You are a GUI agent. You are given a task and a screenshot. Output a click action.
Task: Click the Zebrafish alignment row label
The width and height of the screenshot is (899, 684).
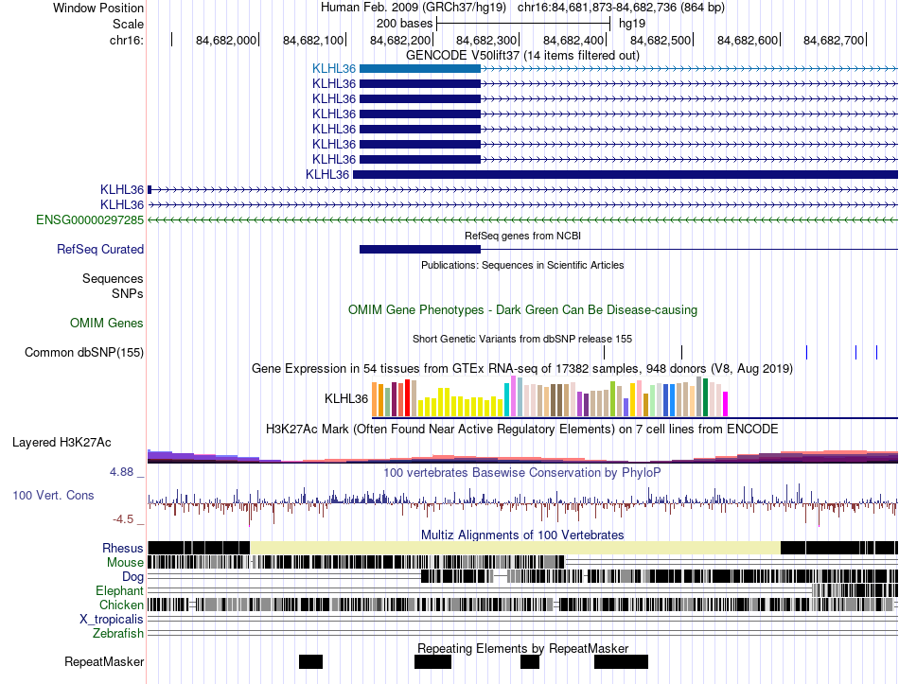118,634
